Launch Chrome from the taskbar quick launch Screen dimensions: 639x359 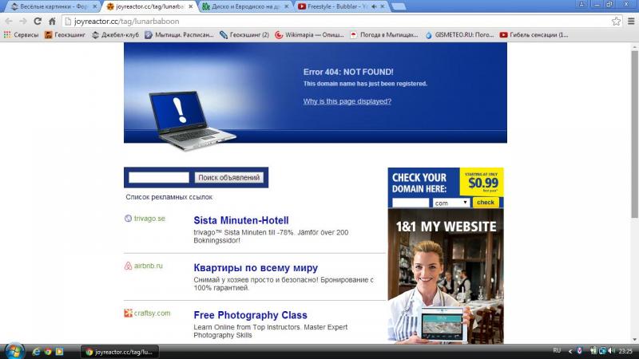[48, 352]
